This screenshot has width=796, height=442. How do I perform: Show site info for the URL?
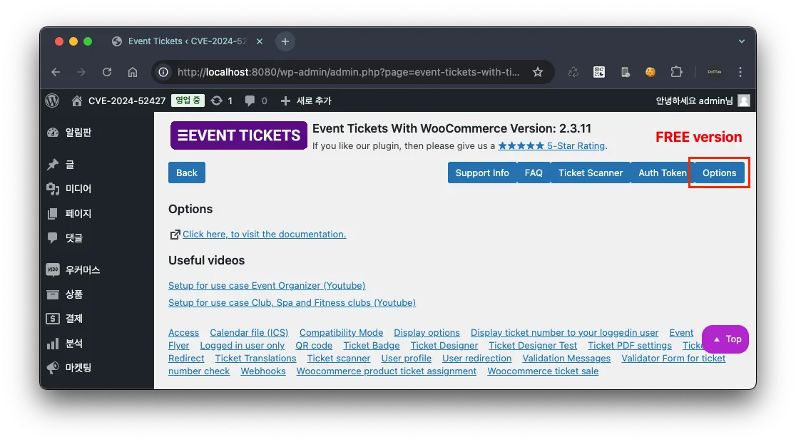point(163,72)
